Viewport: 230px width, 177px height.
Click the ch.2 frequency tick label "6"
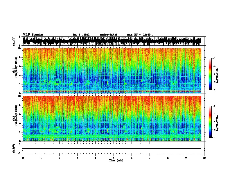pyautogui.click(x=20, y=114)
